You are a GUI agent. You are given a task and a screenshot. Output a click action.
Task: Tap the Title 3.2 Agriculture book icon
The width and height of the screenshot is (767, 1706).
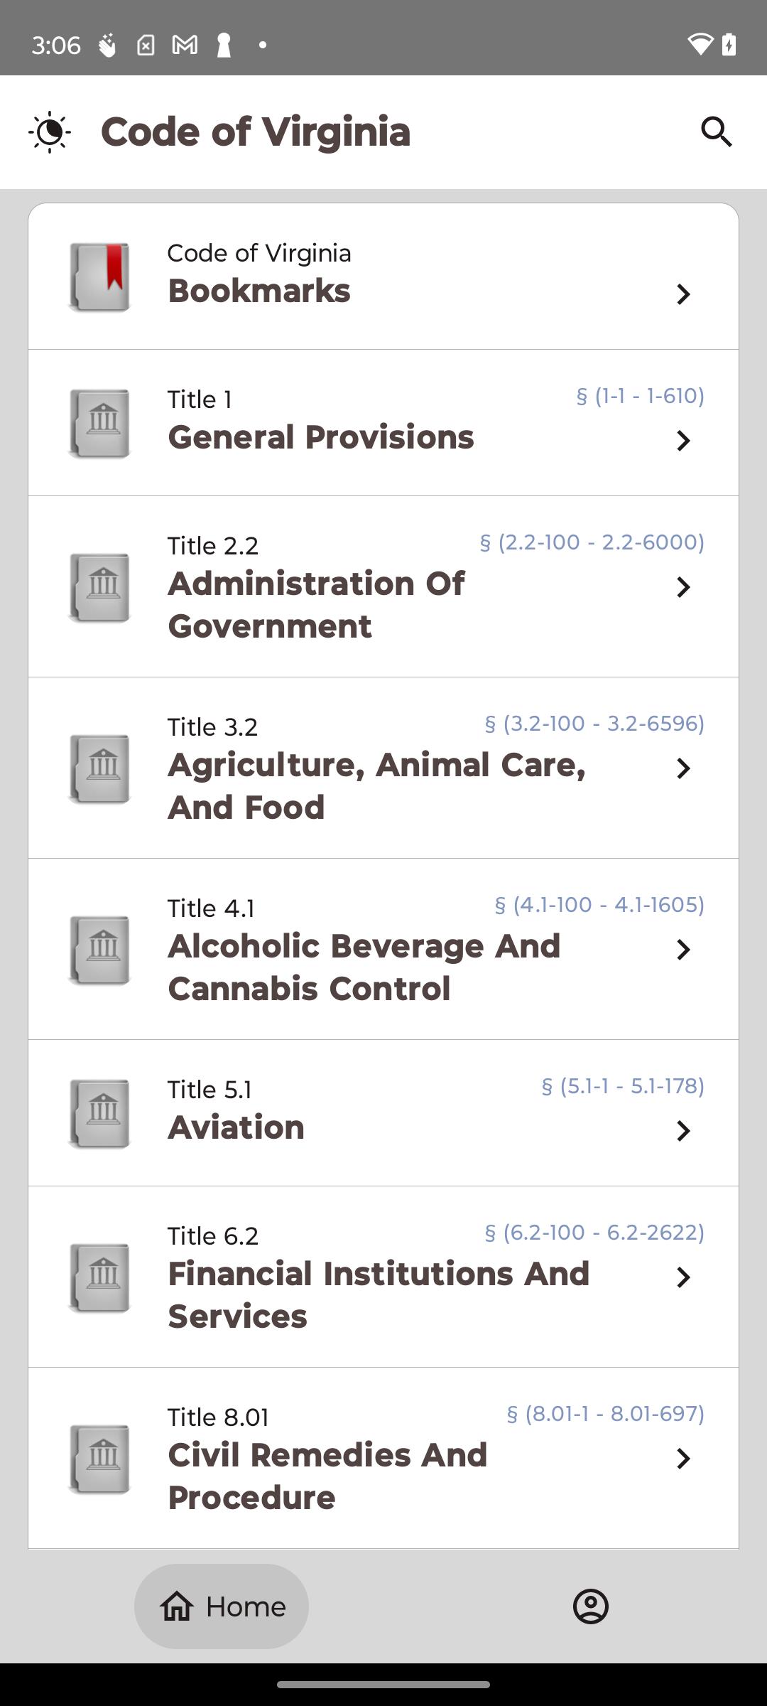pos(100,768)
